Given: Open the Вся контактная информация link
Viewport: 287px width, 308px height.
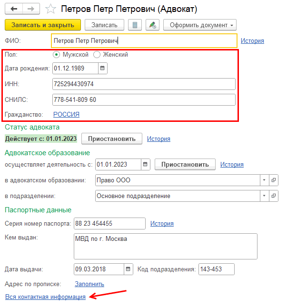Looking at the screenshot, I should tap(45, 297).
